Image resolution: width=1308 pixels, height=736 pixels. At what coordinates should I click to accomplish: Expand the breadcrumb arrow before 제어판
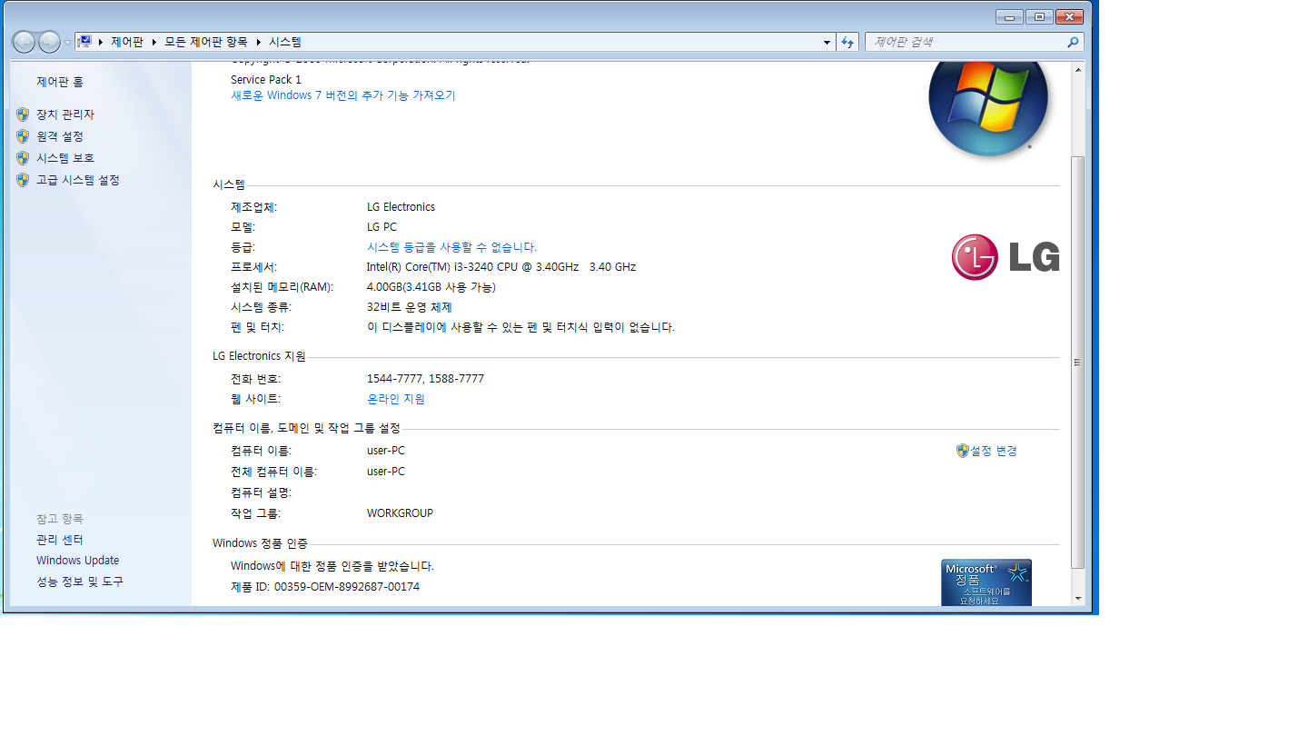coord(100,42)
